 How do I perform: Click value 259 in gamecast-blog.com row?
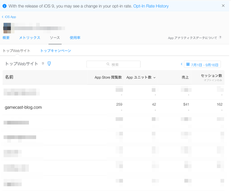(x=119, y=104)
